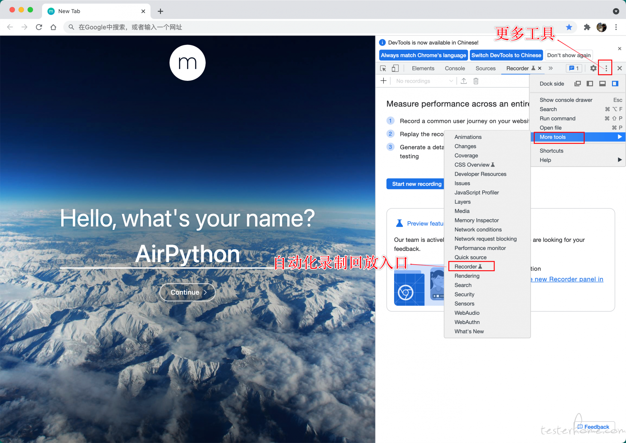Bookmark this page with the star icon

[569, 27]
